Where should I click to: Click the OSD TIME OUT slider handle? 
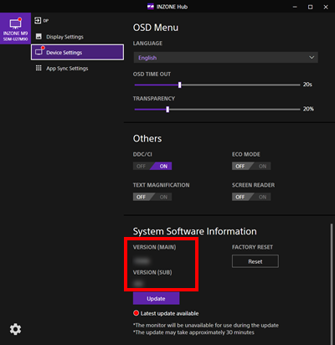click(180, 85)
